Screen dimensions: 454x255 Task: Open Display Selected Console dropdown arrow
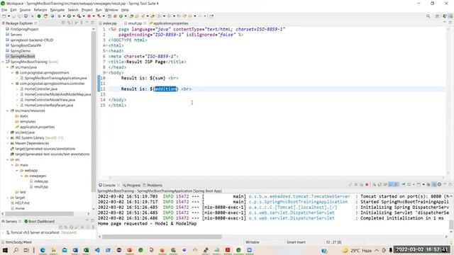(x=414, y=184)
